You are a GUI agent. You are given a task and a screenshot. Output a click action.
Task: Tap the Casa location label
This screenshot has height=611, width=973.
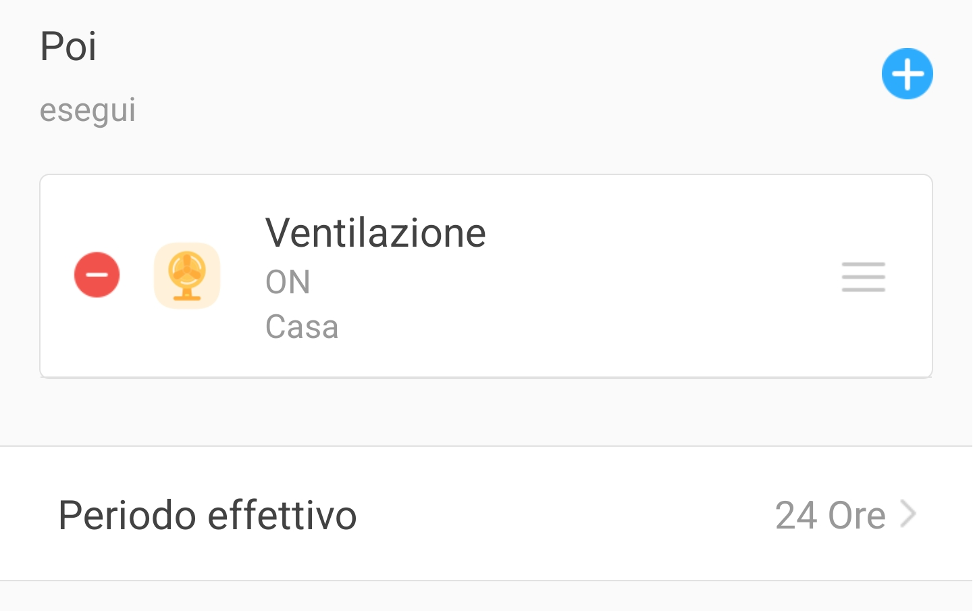(x=302, y=327)
